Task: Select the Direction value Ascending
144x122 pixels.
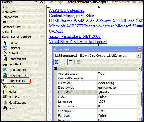Action: pyautogui.click(x=117, y=83)
